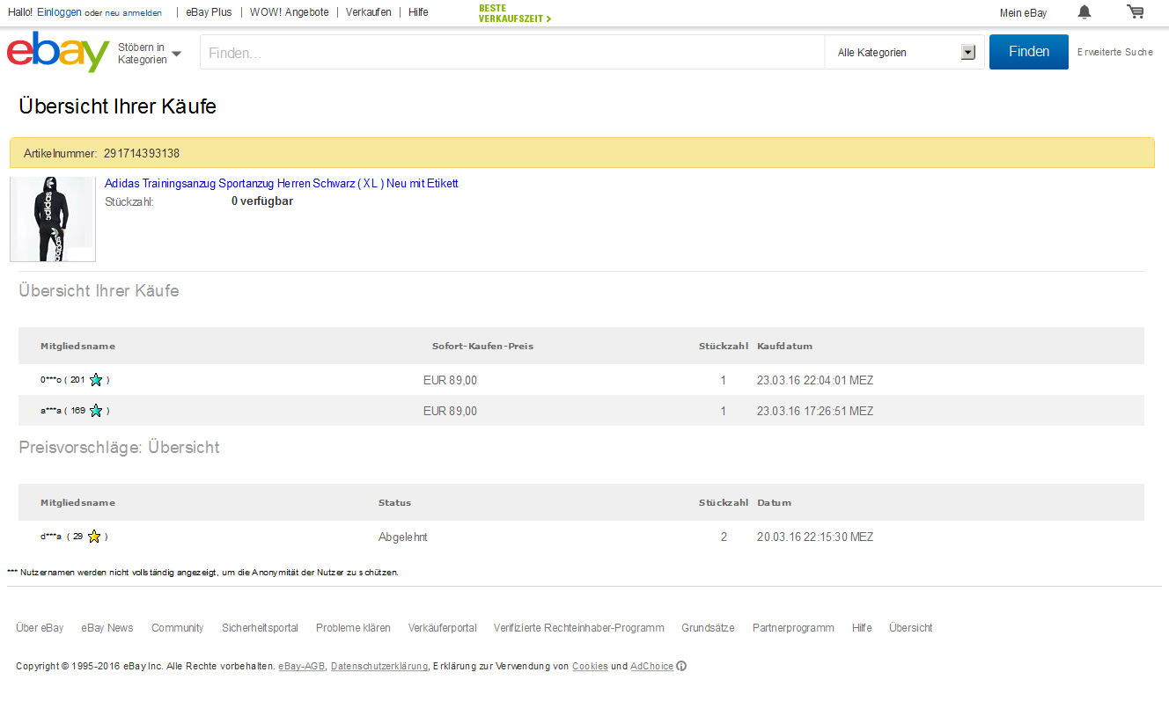1169x716 pixels.
Task: Focus the Finden search input field
Action: 512,53
